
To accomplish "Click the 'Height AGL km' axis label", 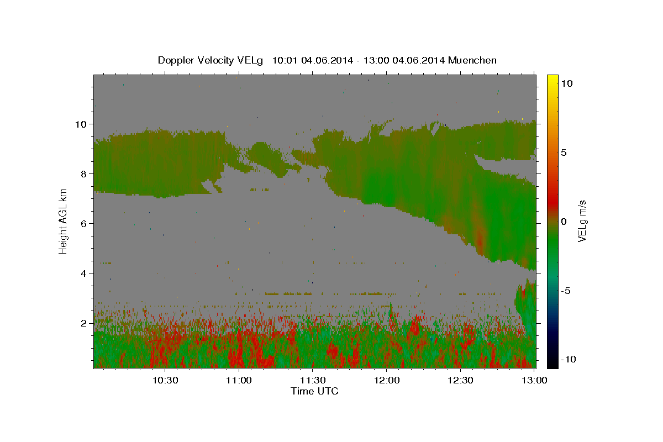I will (64, 221).
